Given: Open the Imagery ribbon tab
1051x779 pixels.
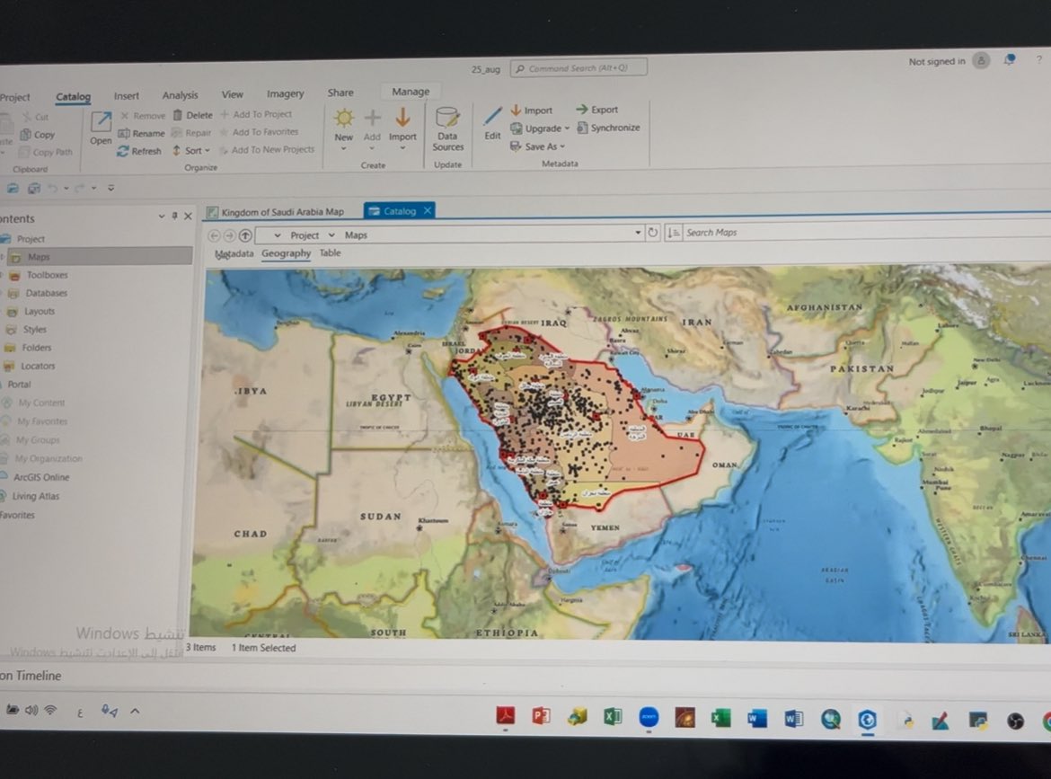Looking at the screenshot, I should tap(285, 93).
